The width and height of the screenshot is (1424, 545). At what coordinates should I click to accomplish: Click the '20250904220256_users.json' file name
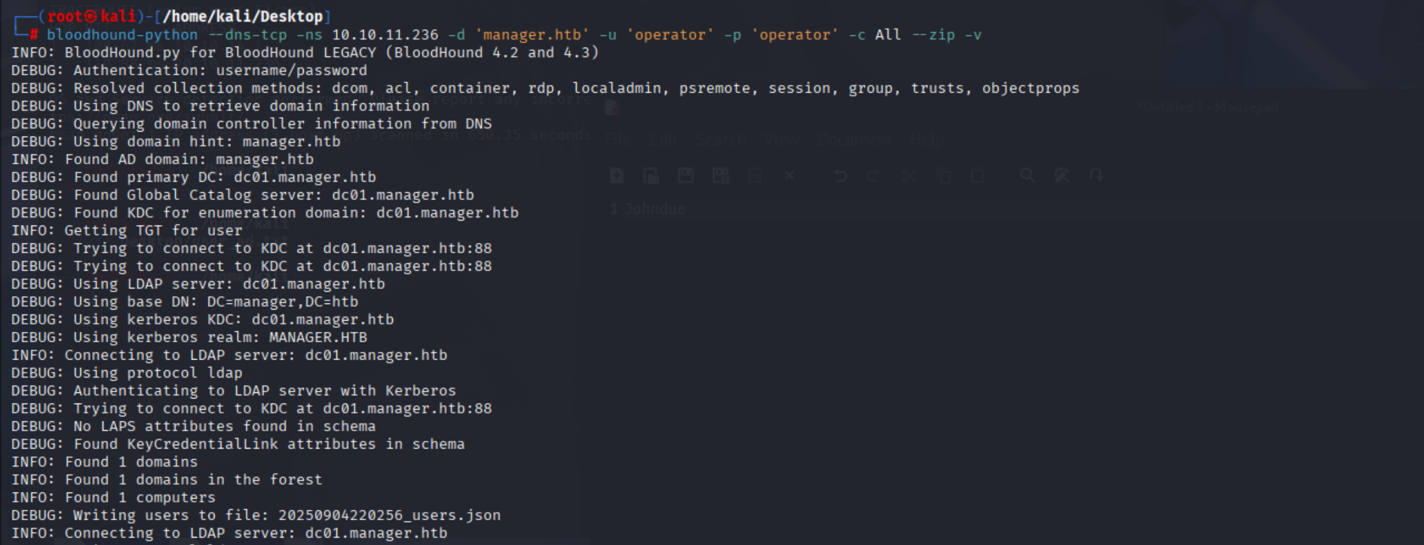click(x=389, y=516)
